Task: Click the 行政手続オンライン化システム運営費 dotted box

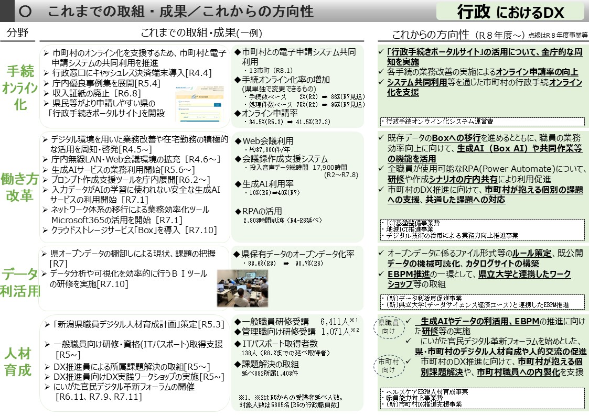Action: tap(483, 122)
